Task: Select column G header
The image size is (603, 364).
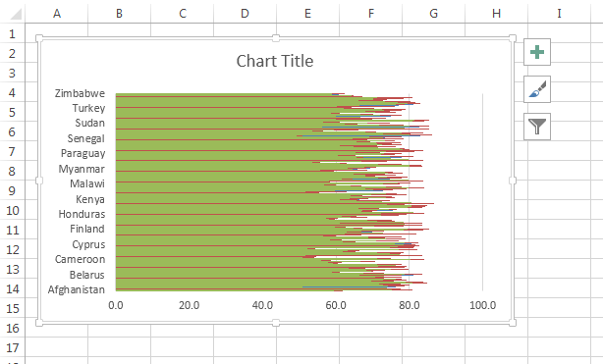Action: (x=433, y=14)
